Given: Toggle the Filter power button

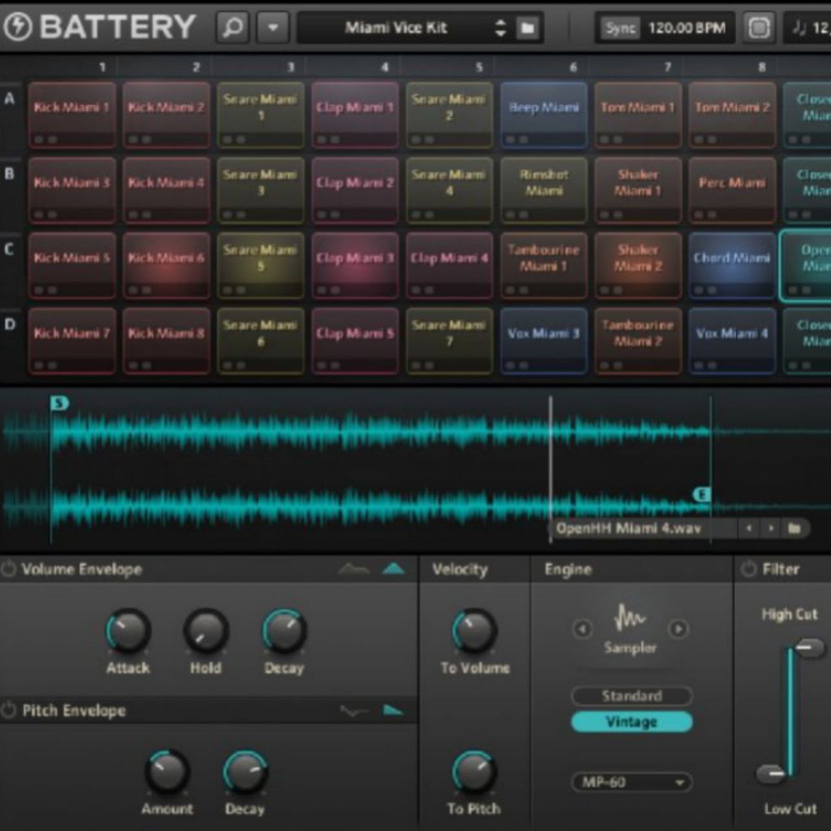Looking at the screenshot, I should coord(749,569).
